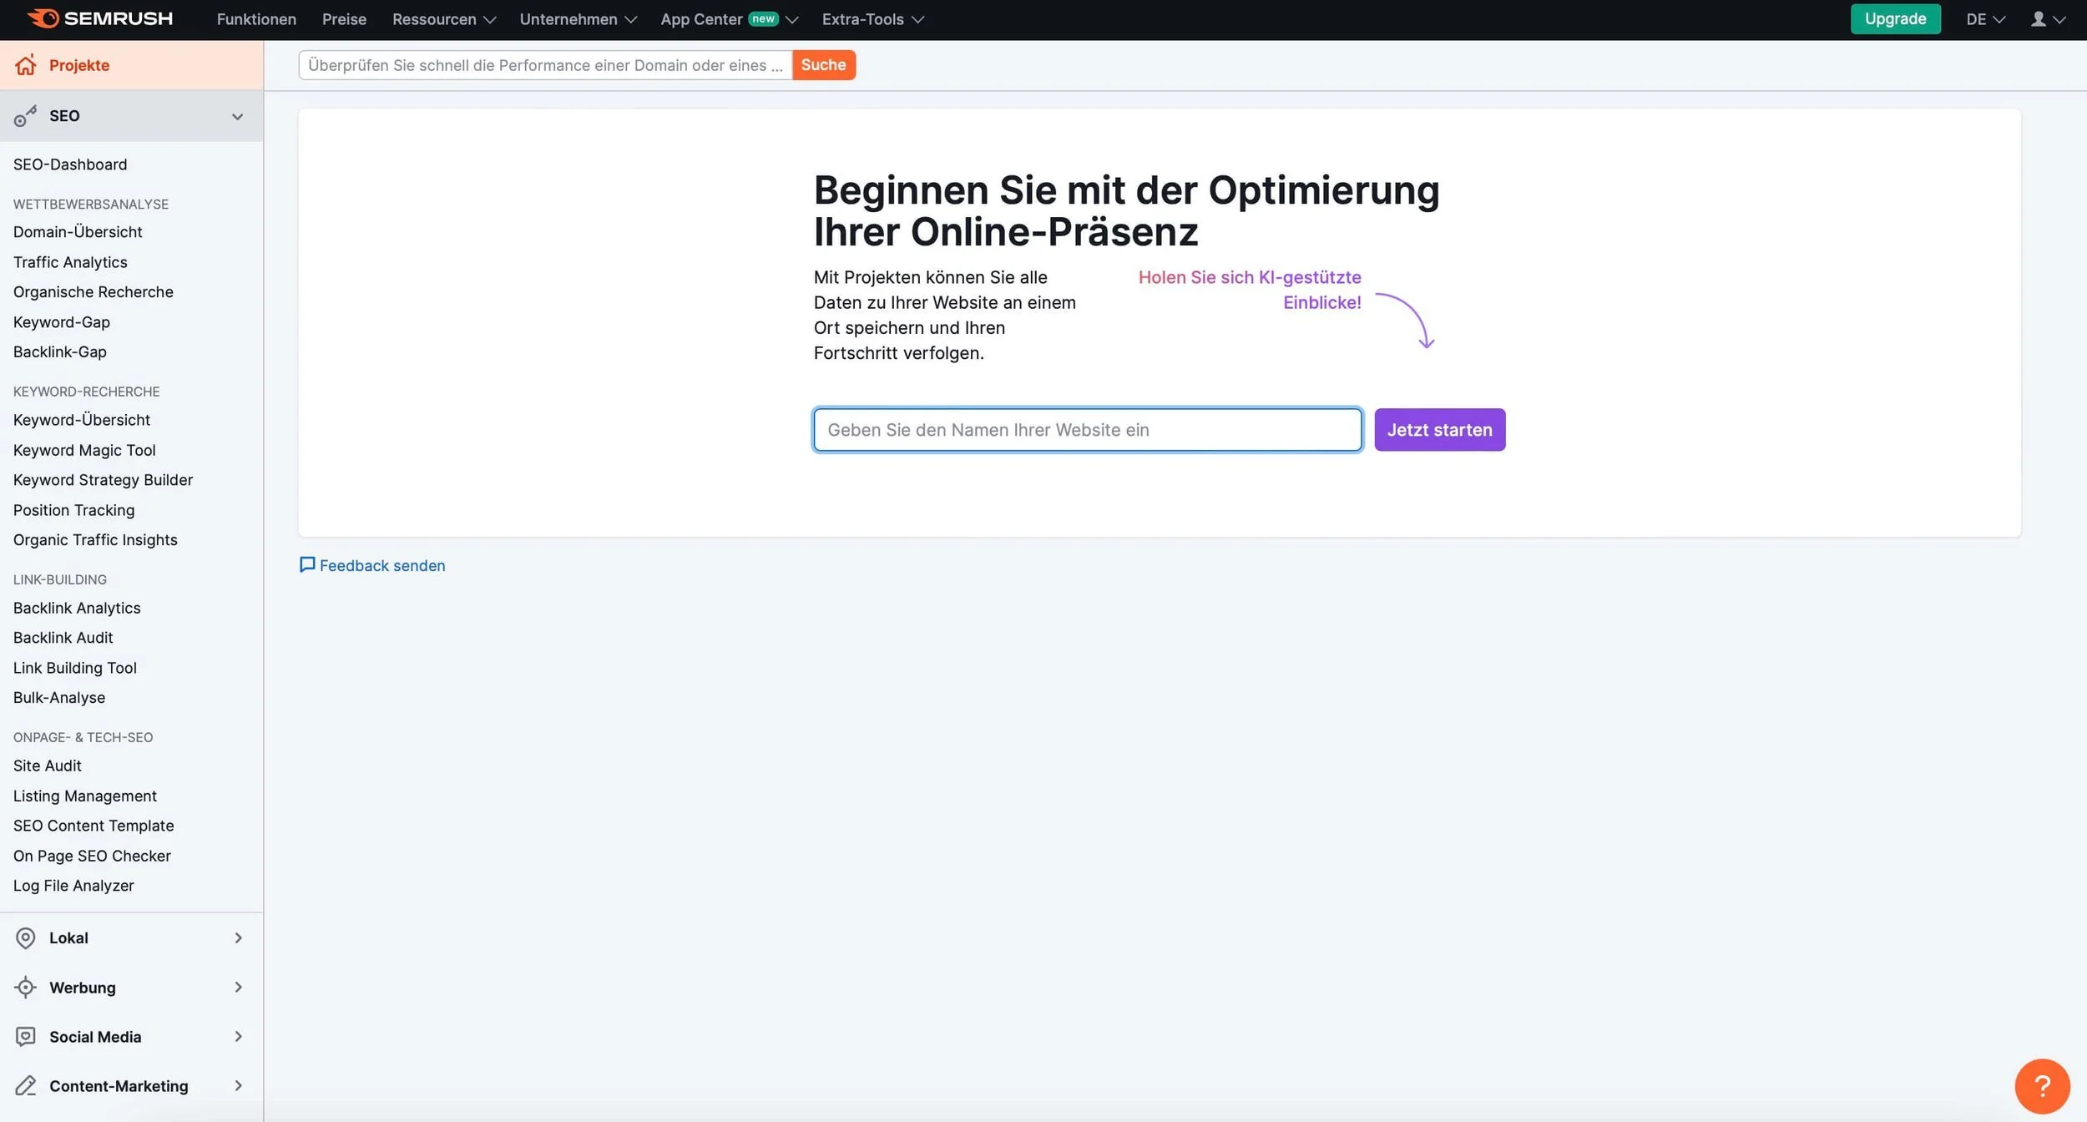
Task: Expand the Lokal section arrow
Action: point(238,938)
